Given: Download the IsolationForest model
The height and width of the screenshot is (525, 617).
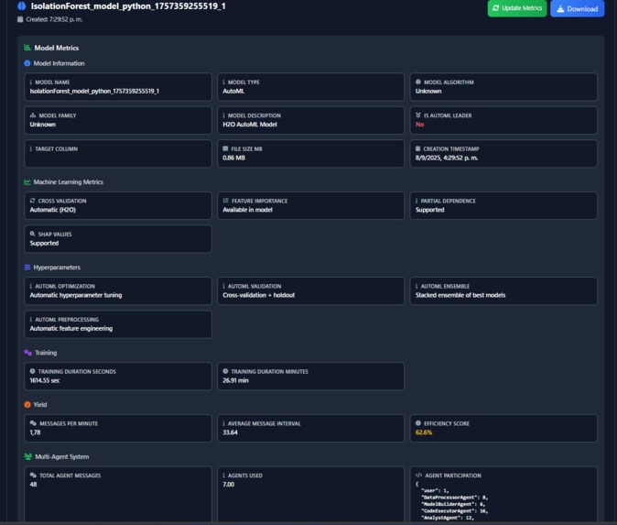Looking at the screenshot, I should point(578,8).
